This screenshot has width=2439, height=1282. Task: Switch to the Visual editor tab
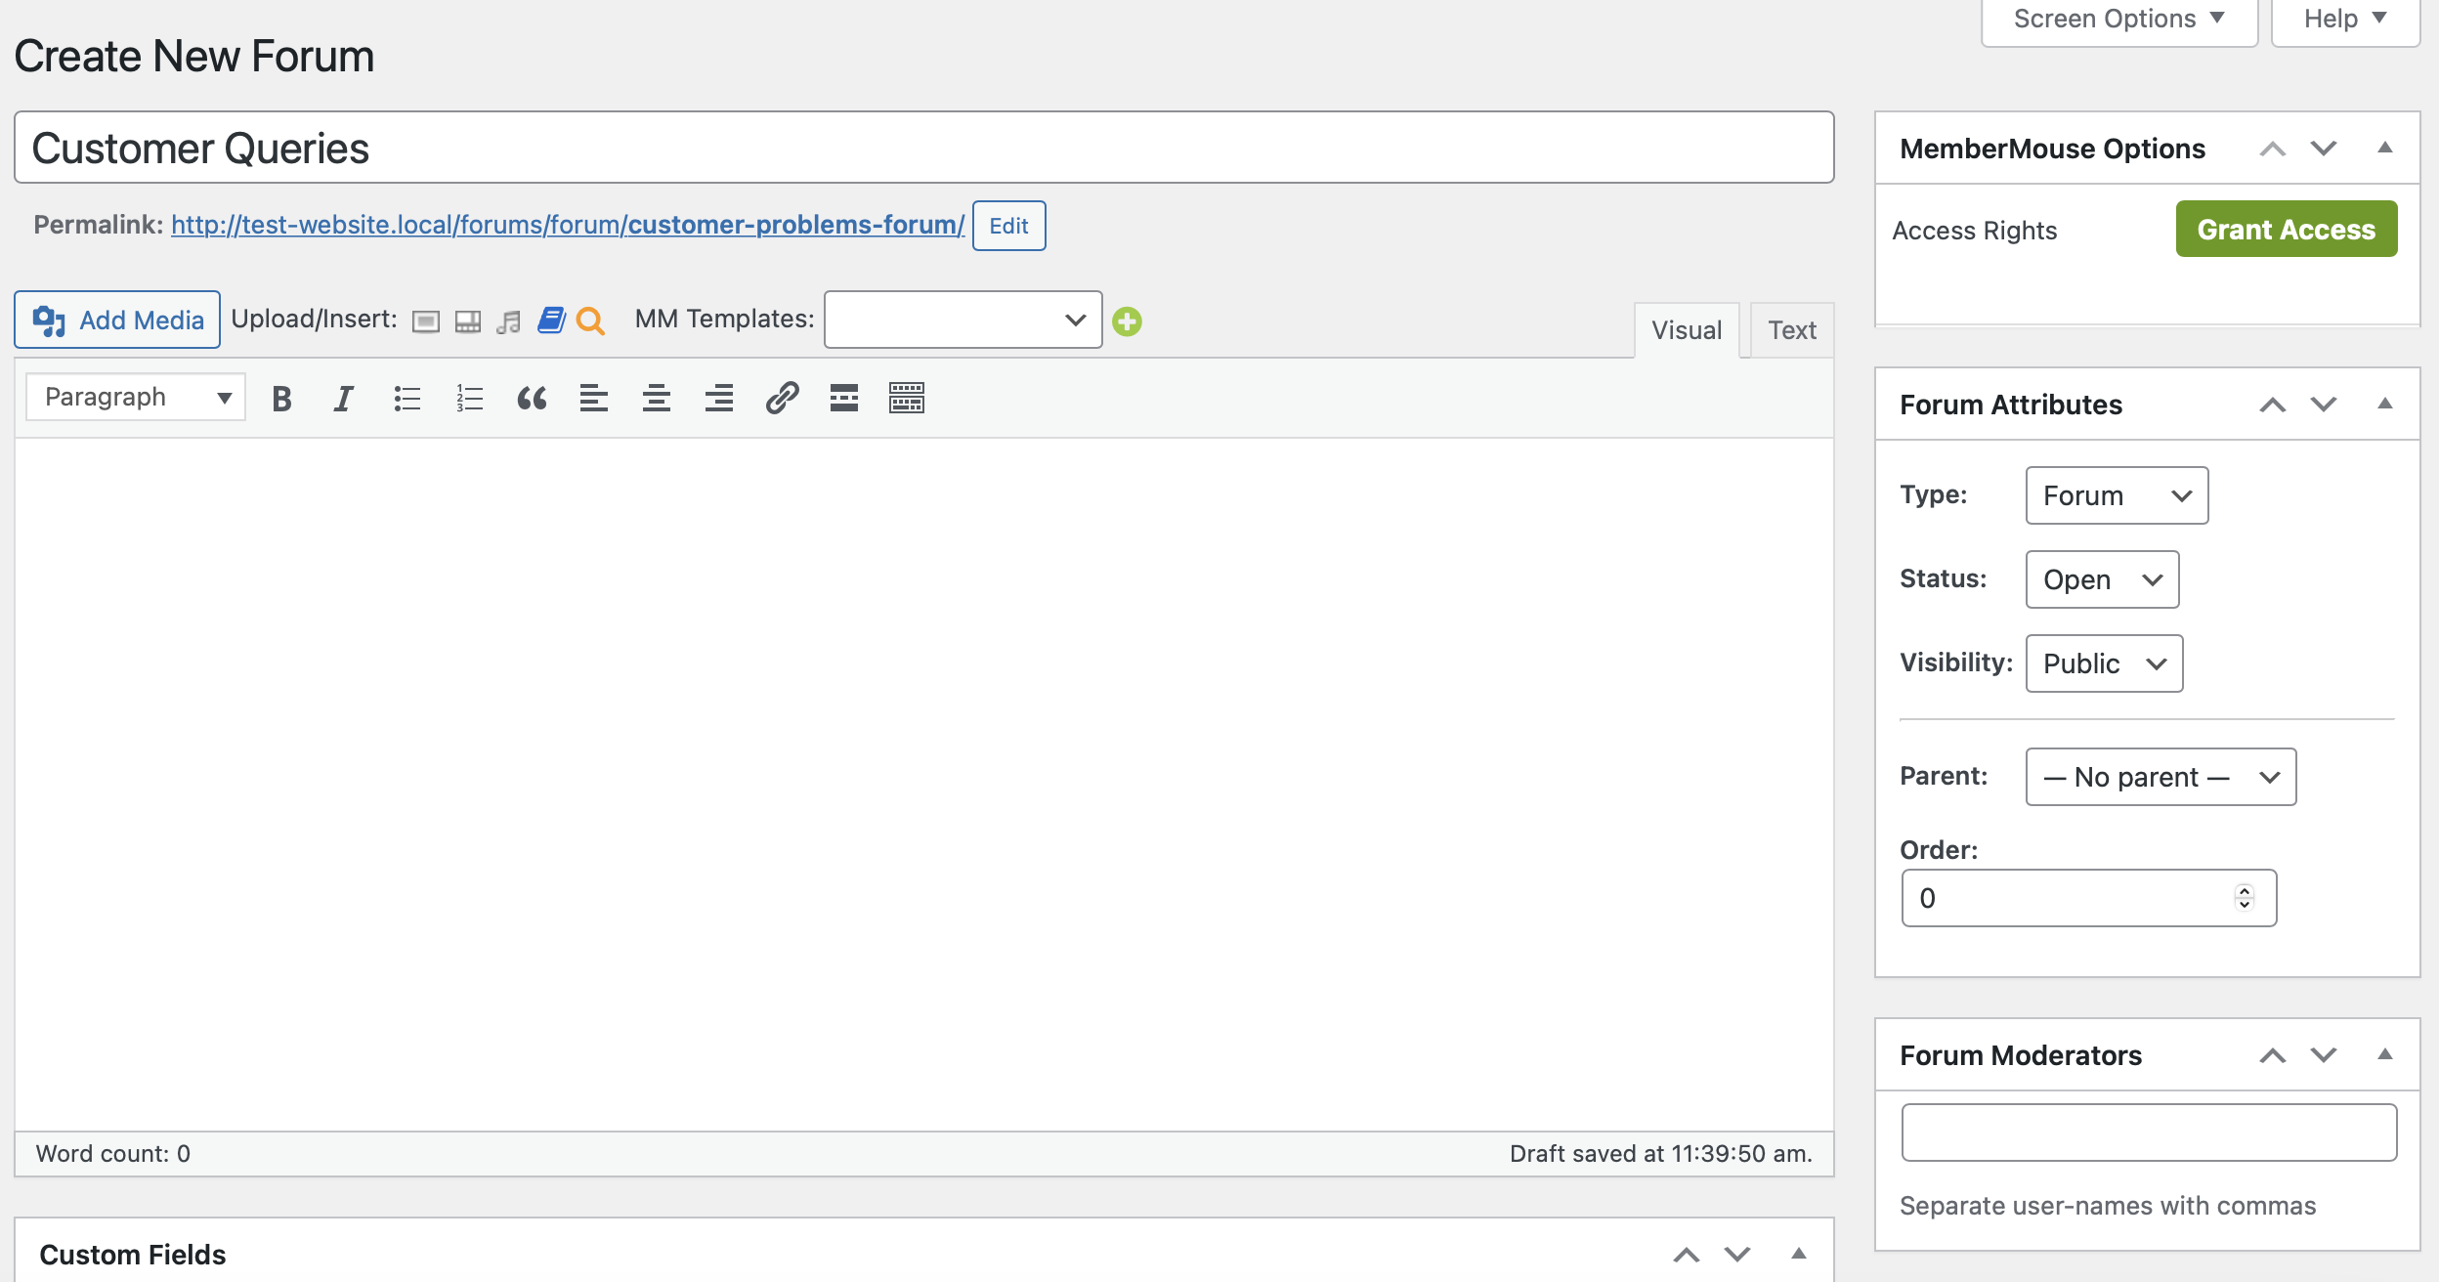tap(1684, 329)
